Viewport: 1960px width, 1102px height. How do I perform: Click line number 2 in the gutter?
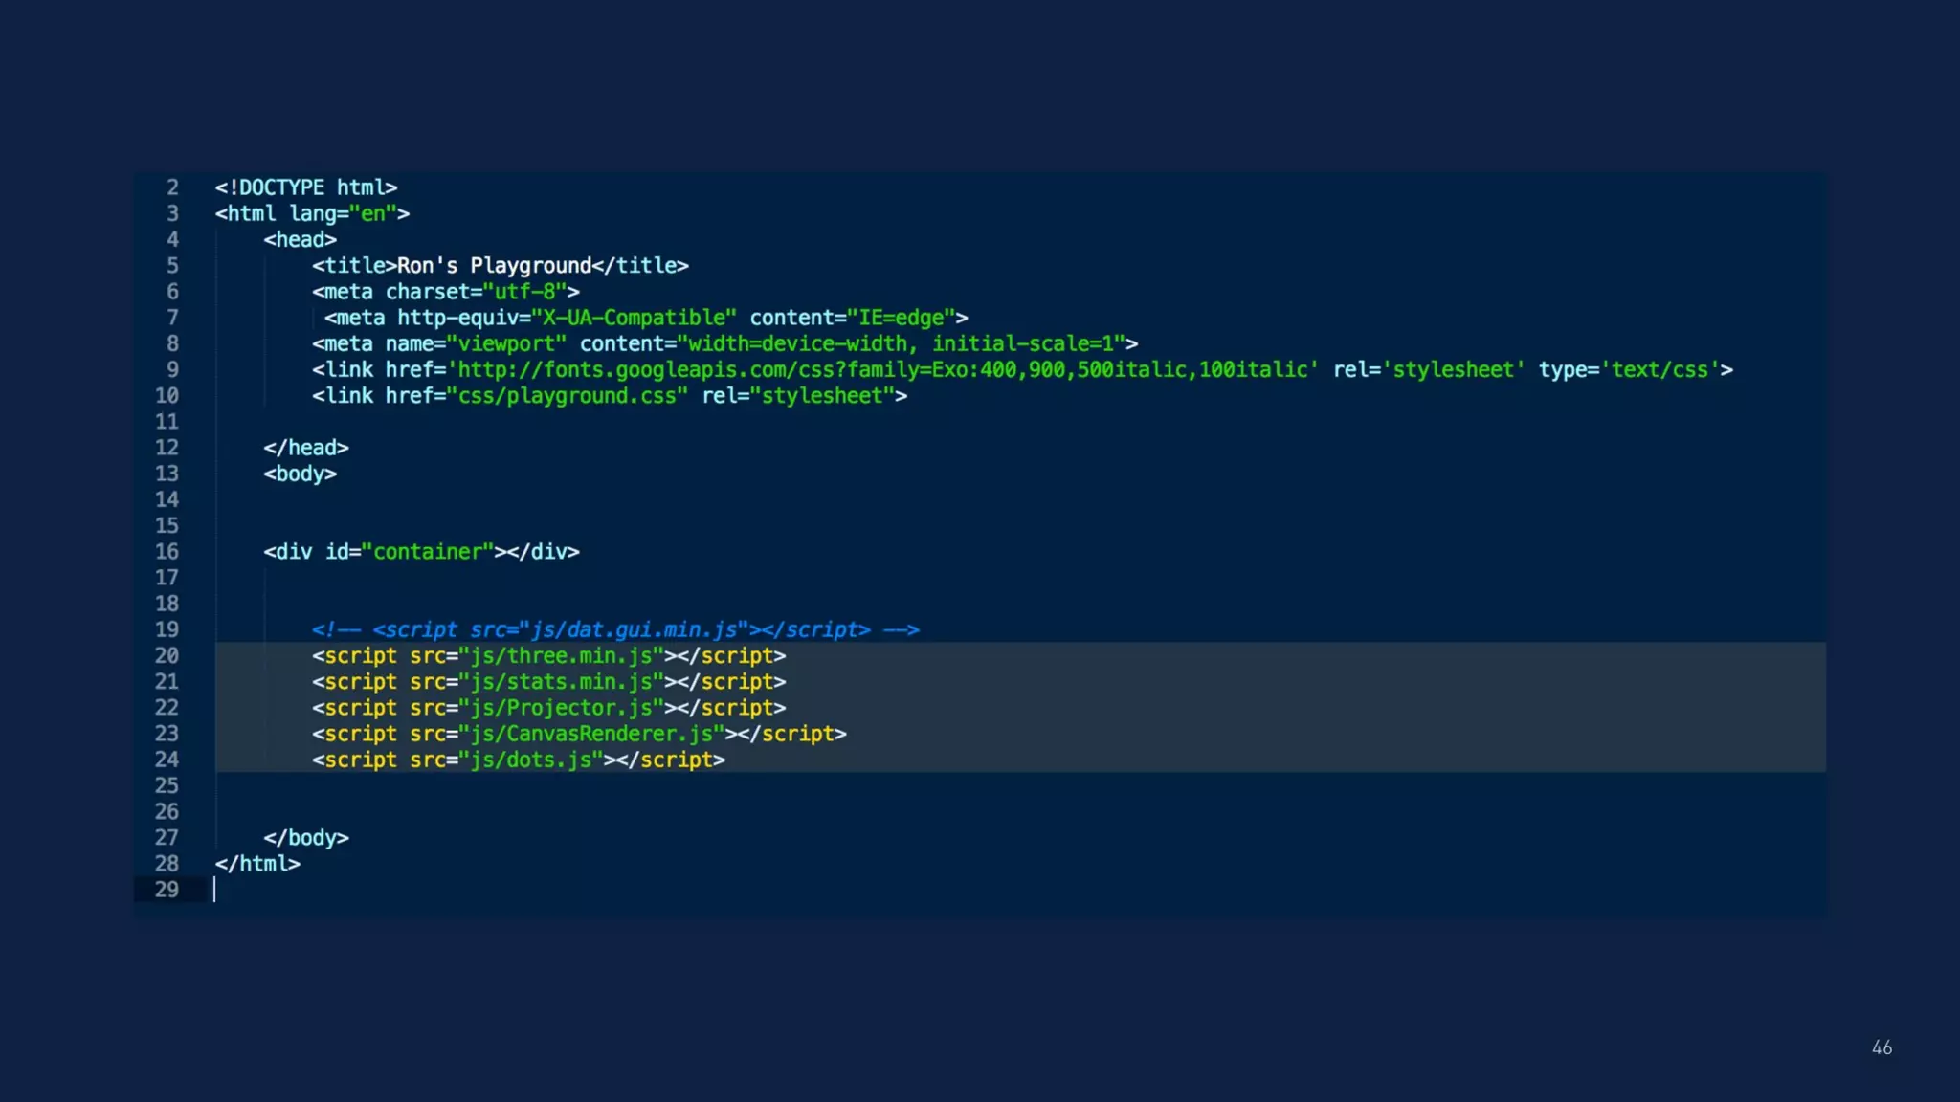coord(172,187)
